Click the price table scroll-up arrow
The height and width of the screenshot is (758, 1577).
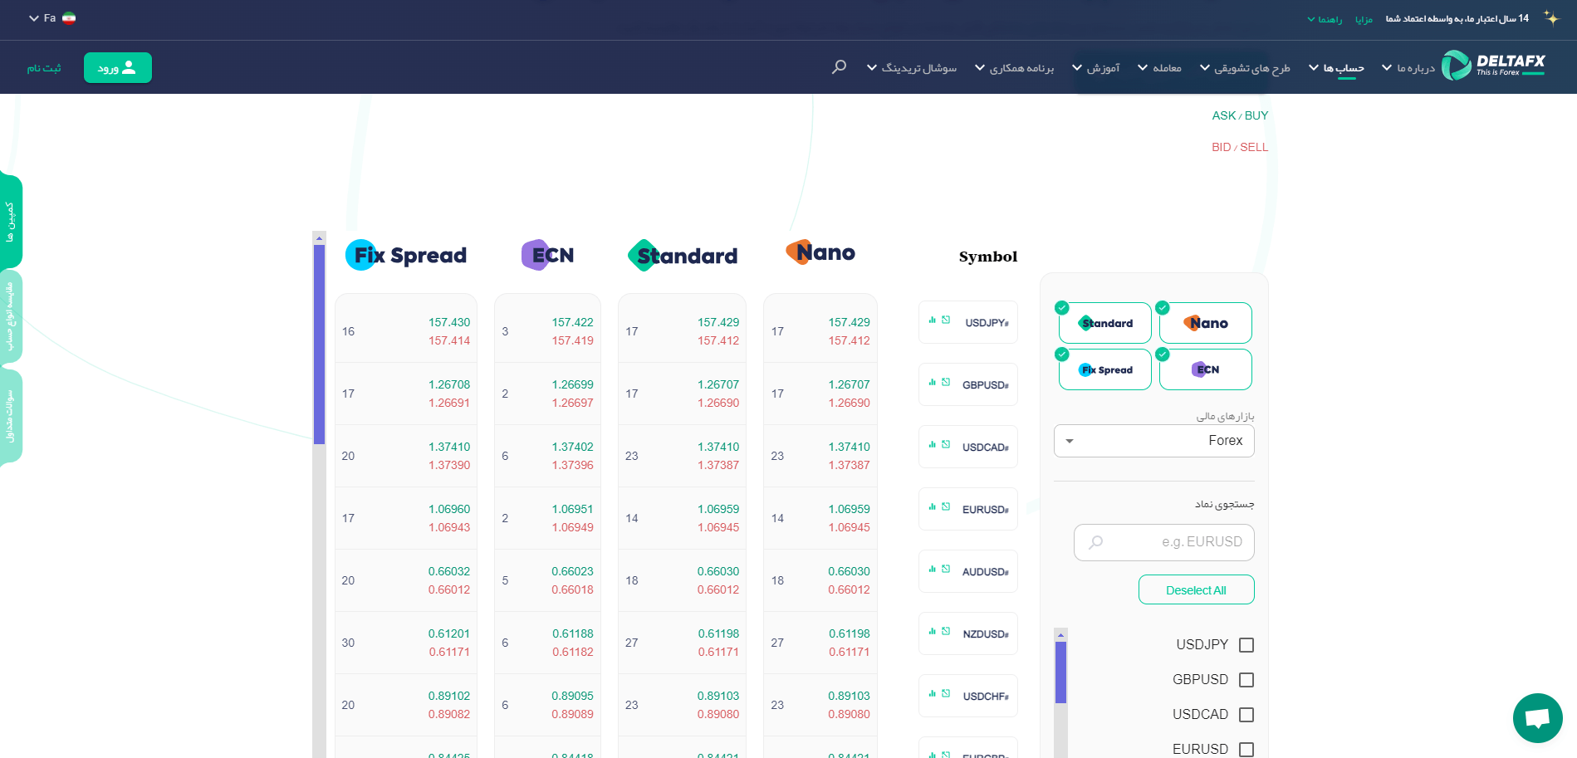click(319, 238)
